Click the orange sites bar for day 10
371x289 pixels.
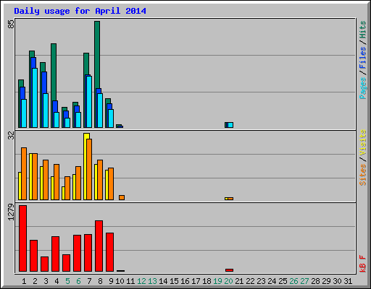pos(122,197)
